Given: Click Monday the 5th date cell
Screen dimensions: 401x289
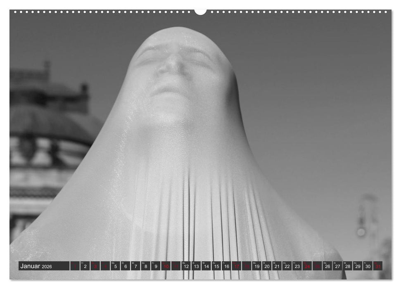Looking at the screenshot, I should point(115,266).
